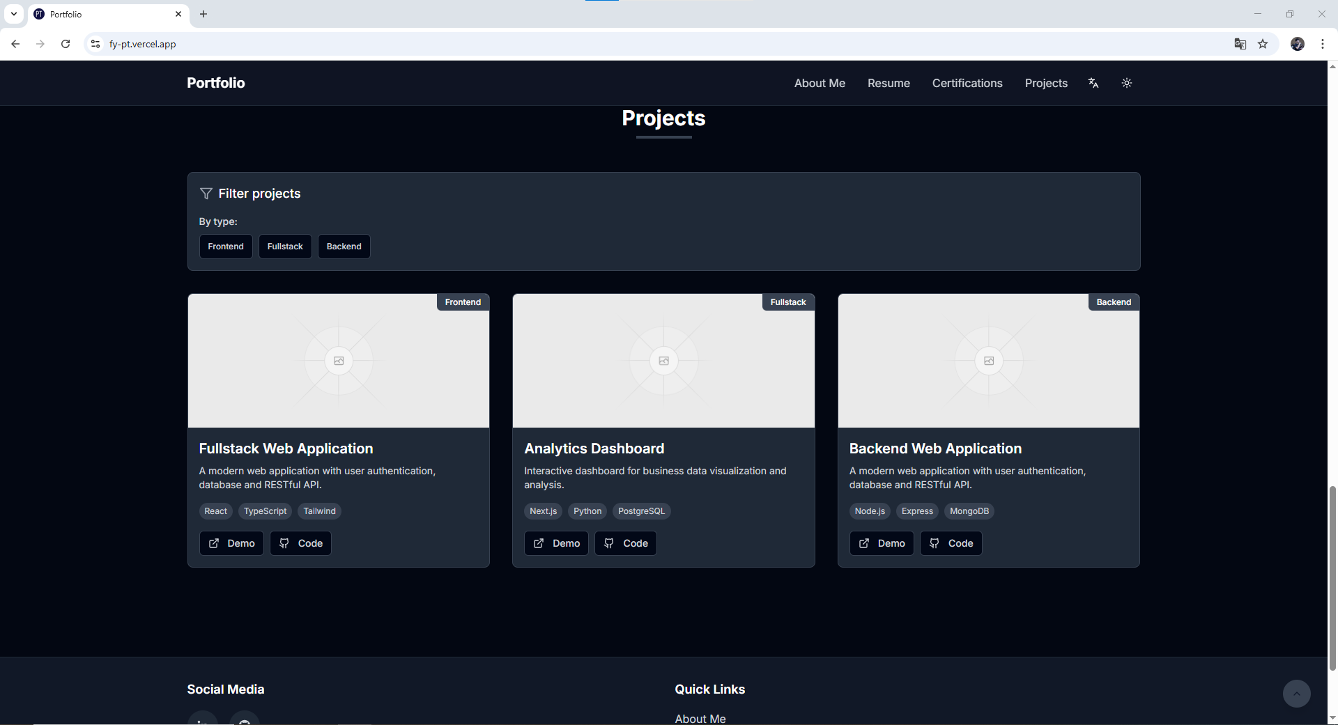Image resolution: width=1338 pixels, height=725 pixels.
Task: Click the browser profile avatar icon
Action: click(1298, 44)
